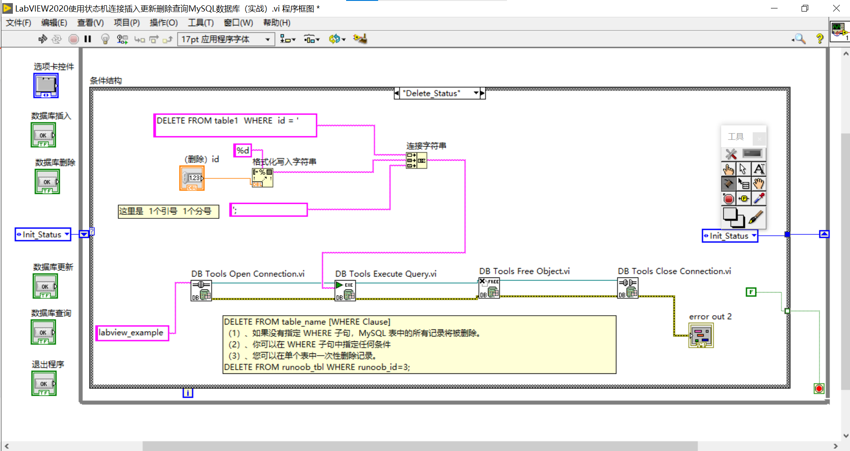Enable Automatic Tool Selection in the palette
The height and width of the screenshot is (451, 850).
(x=730, y=154)
